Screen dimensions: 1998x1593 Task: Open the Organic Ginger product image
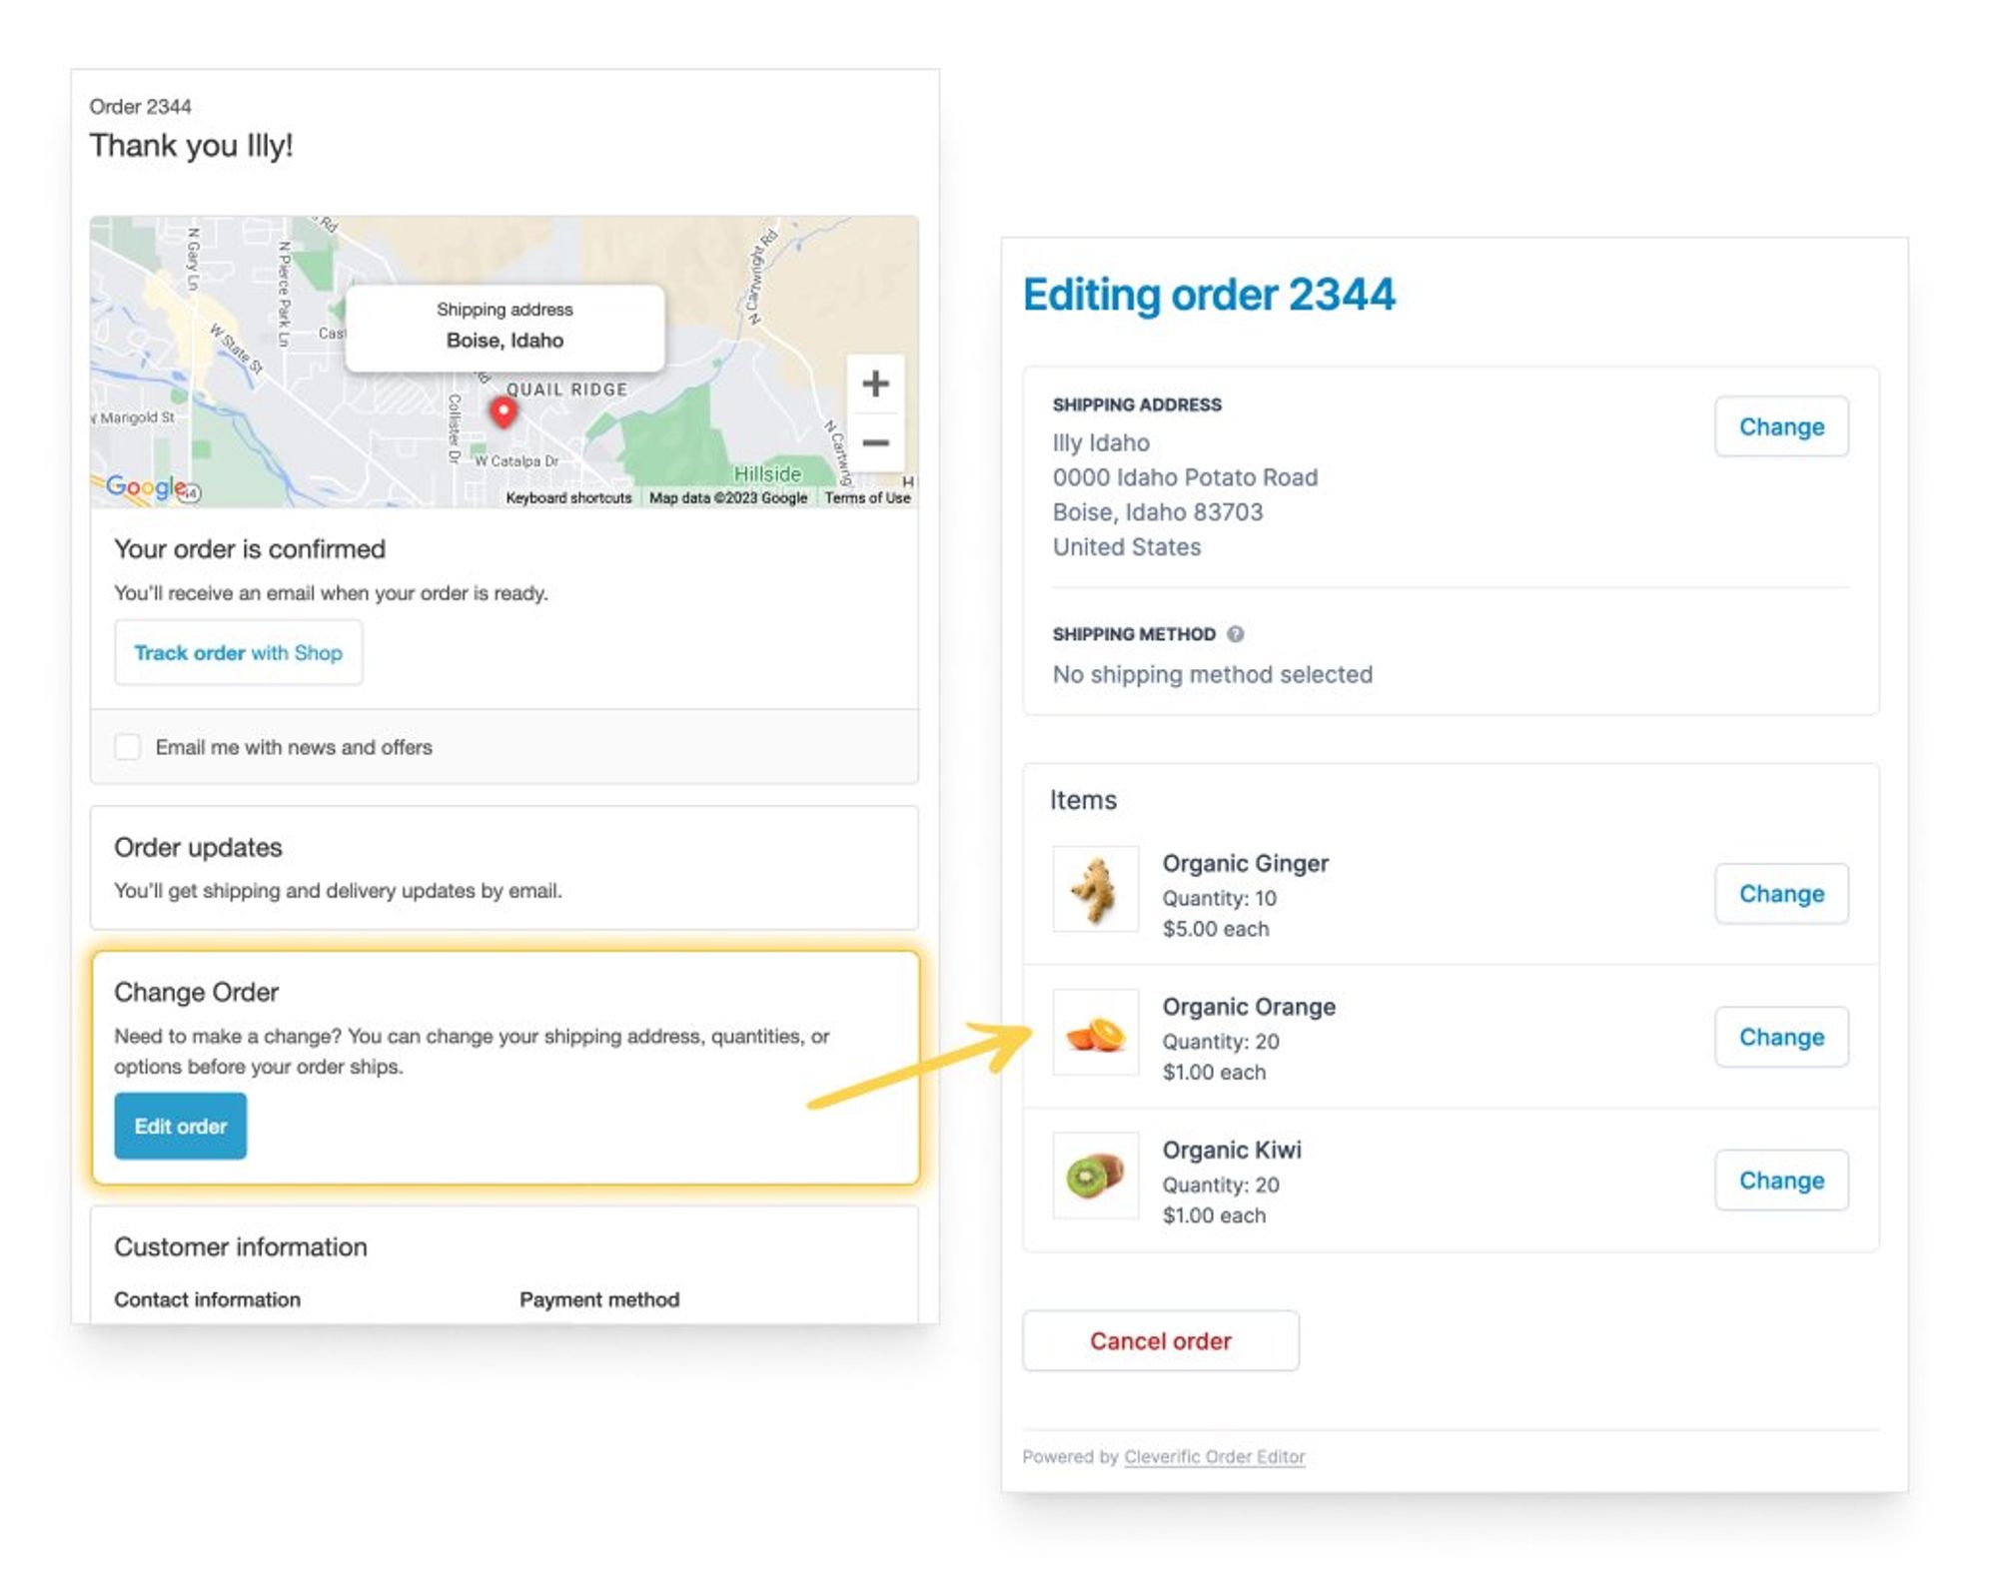[1095, 889]
